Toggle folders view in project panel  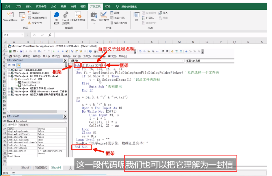pos(19,65)
